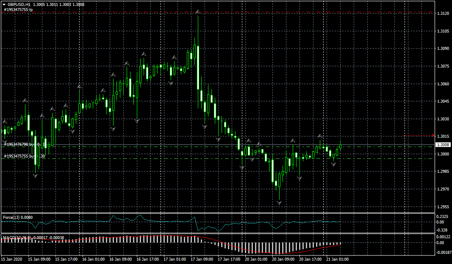Click the 15 Jan 2020 date label
This screenshot has height=264, width=452.
pos(11,259)
